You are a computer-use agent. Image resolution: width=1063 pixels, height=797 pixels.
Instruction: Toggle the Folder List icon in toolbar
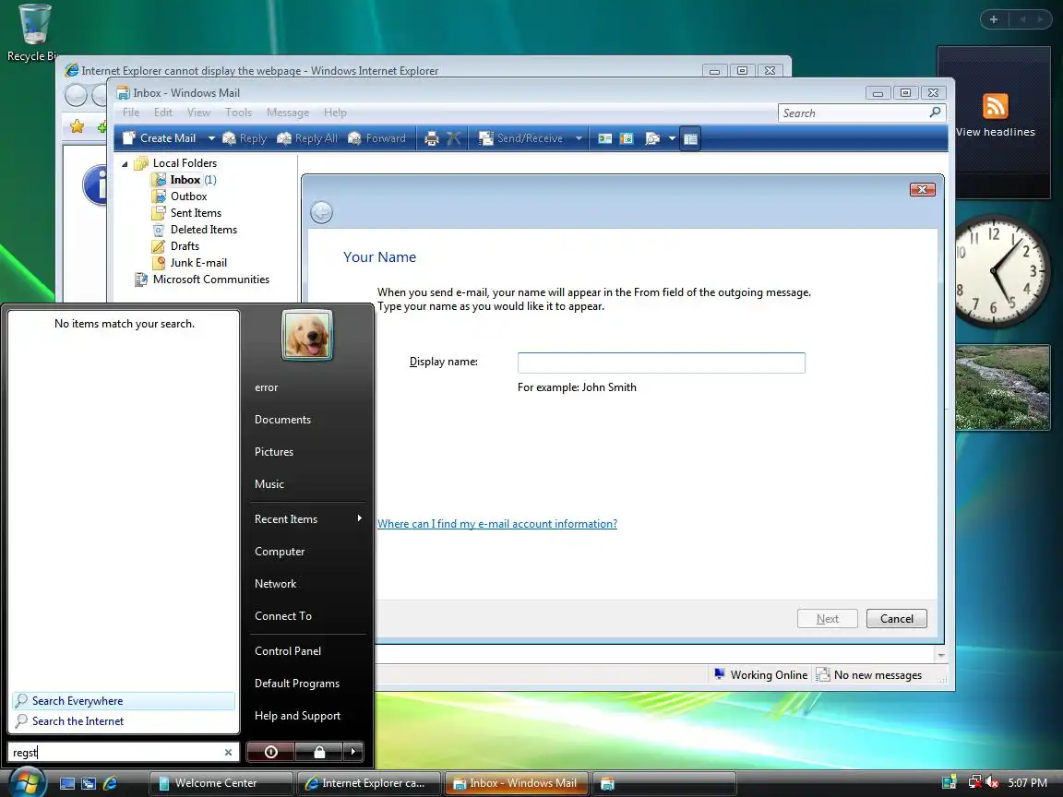tap(690, 139)
